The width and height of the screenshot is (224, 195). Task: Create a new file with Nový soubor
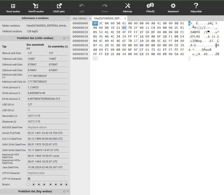pos(13,8)
